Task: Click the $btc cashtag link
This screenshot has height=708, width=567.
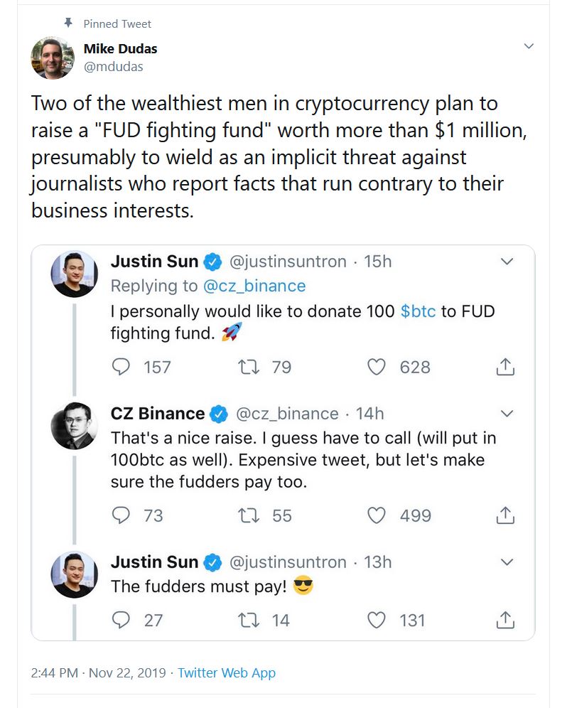Action: [x=418, y=311]
